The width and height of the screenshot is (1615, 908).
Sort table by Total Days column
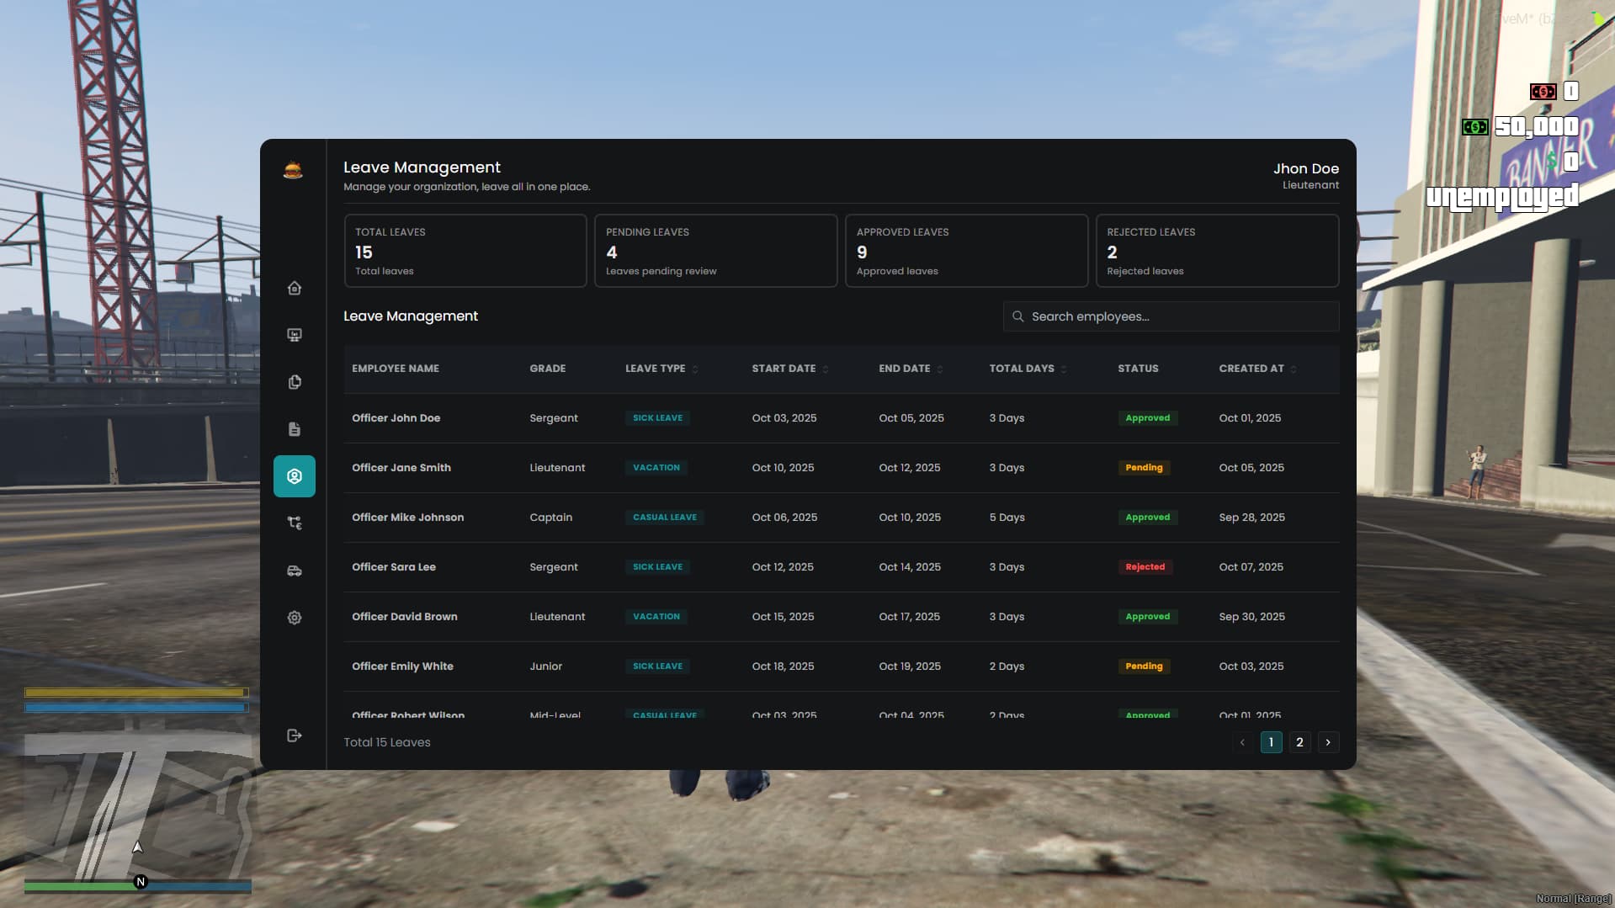(x=1028, y=369)
